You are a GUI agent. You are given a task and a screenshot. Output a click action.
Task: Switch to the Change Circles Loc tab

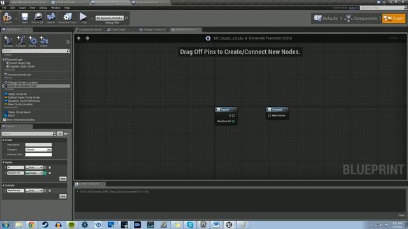tap(153, 30)
